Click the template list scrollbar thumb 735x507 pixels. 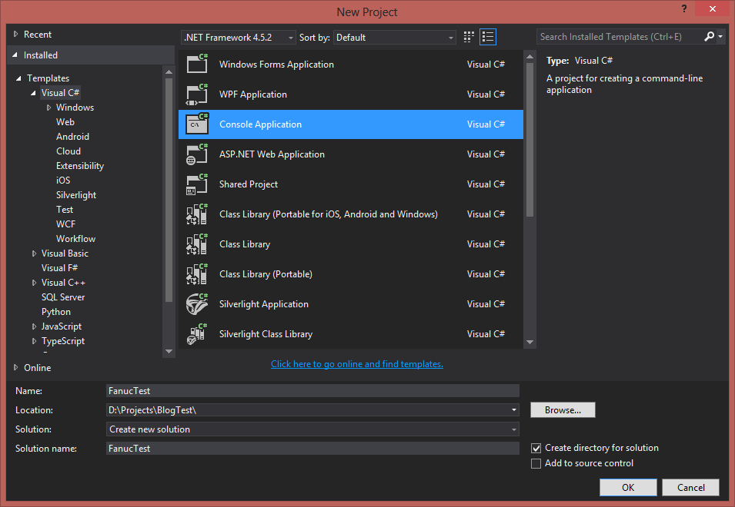coord(530,140)
